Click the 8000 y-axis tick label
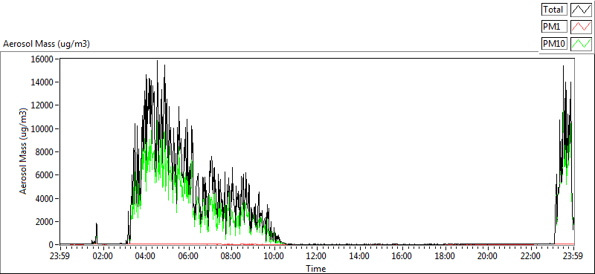The height and width of the screenshot is (274, 595). (x=44, y=152)
